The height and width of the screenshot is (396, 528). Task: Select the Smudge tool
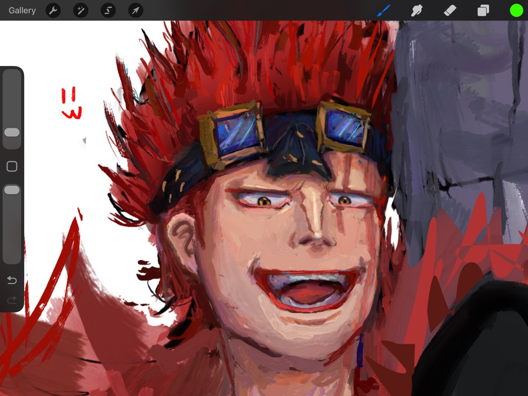click(416, 10)
